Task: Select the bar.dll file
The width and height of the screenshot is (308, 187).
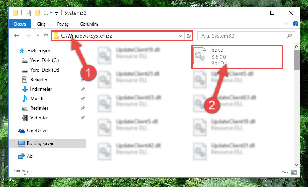Action: 237,57
